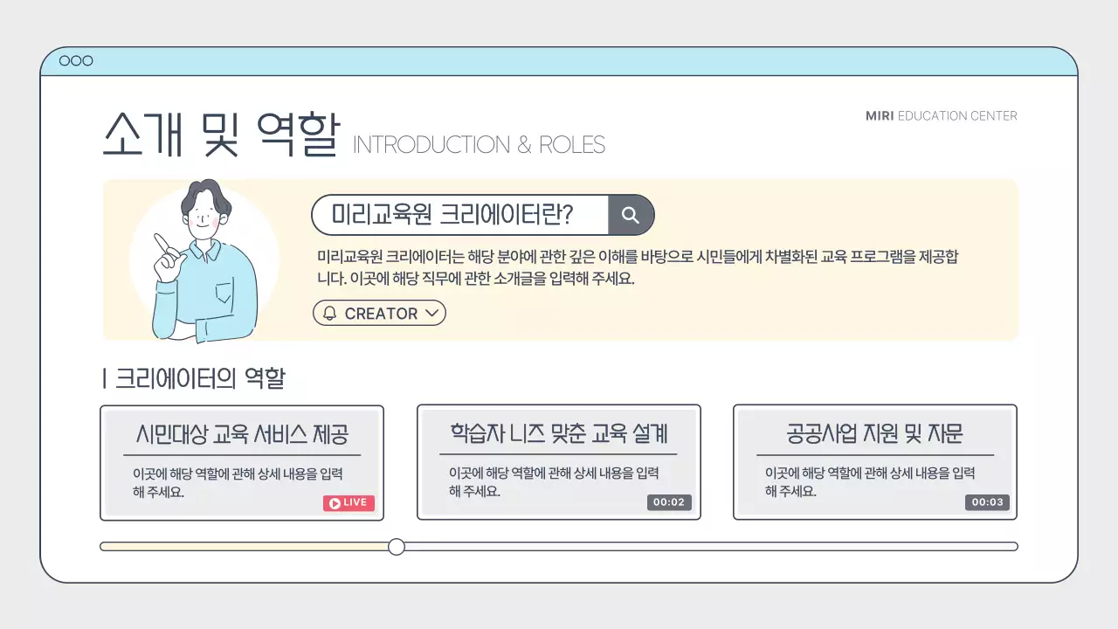The height and width of the screenshot is (629, 1118).
Task: Click the magnifying glass search icon
Action: (x=631, y=215)
